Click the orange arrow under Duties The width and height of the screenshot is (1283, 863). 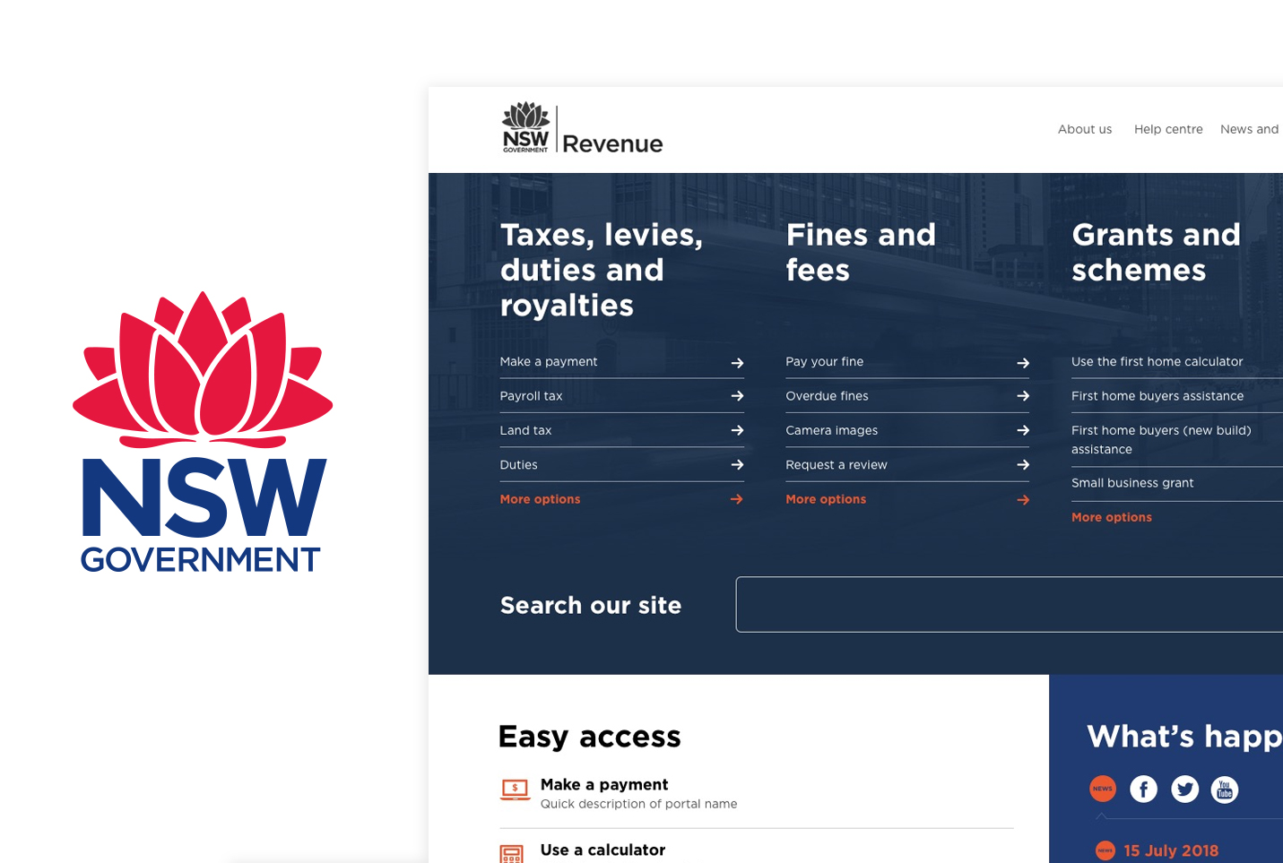point(737,499)
